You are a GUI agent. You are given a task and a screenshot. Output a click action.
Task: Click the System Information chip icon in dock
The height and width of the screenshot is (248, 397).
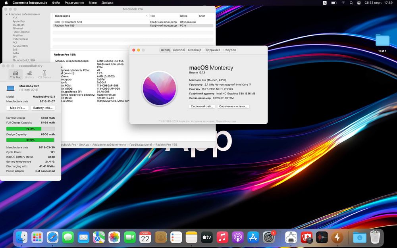click(291, 237)
